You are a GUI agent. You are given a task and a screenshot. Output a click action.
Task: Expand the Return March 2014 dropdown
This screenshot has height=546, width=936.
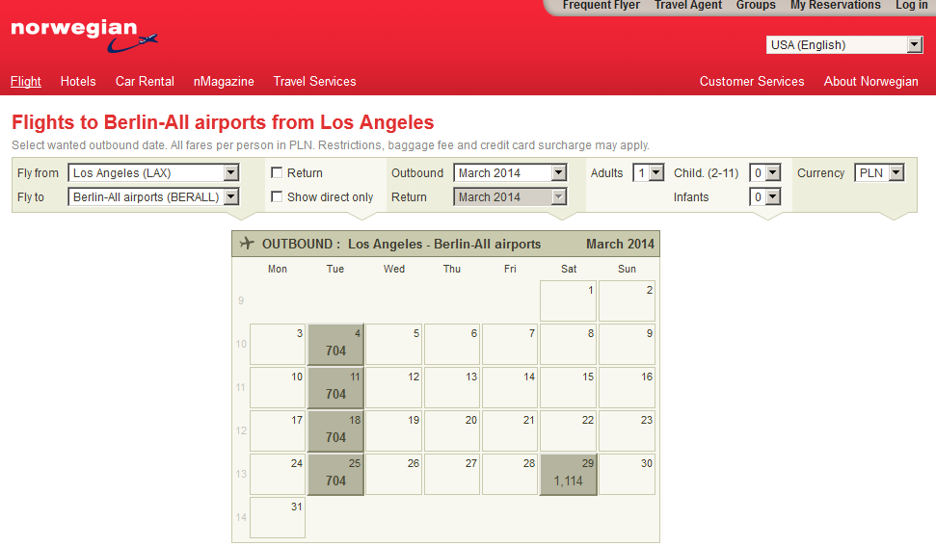510,196
